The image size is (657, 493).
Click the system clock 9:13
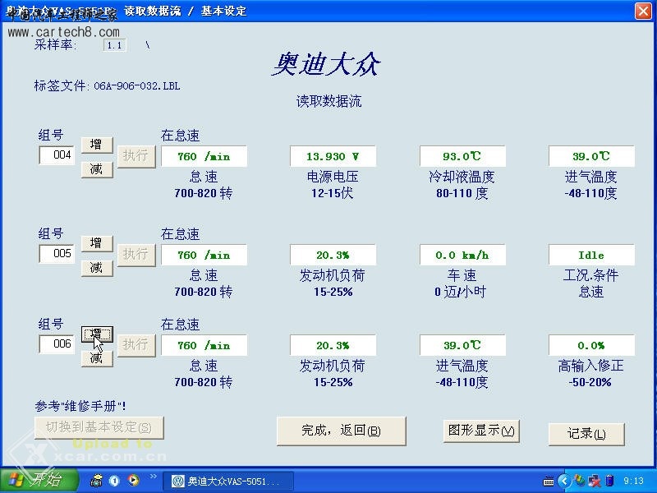click(x=633, y=481)
